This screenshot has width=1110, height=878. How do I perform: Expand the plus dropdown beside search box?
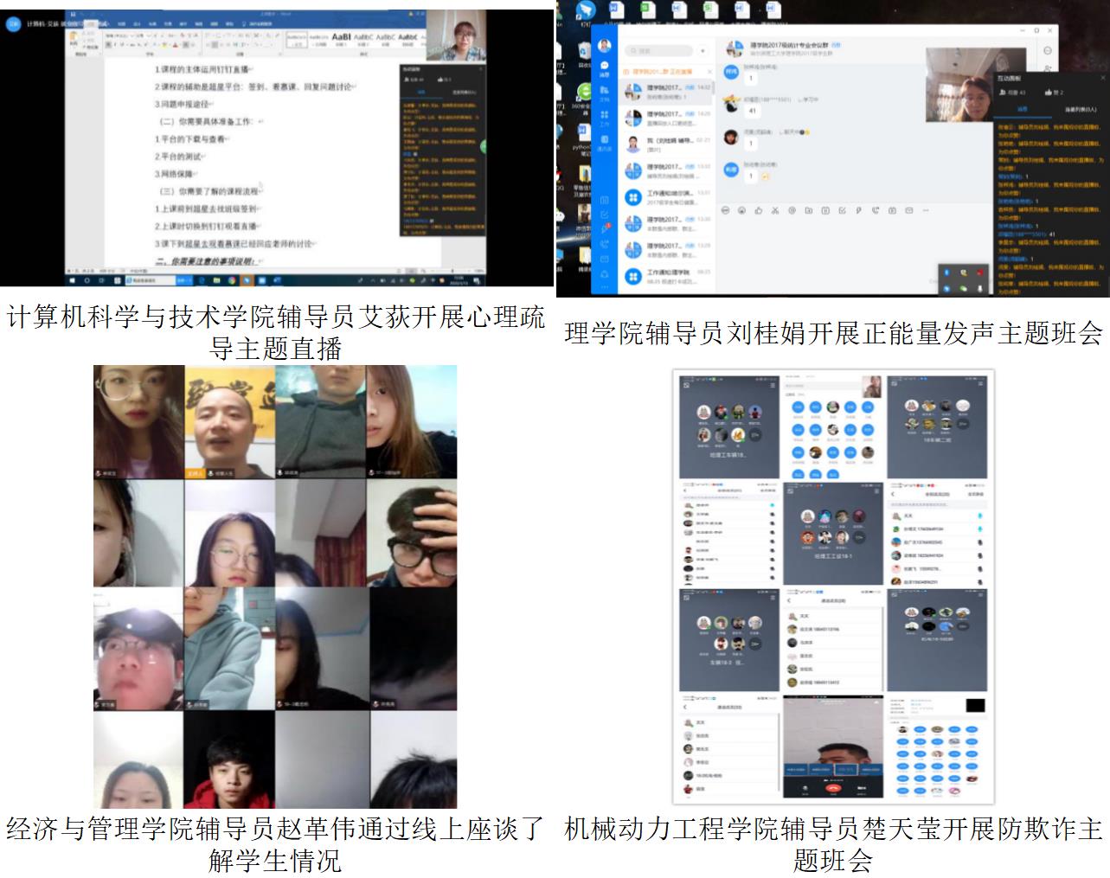tap(703, 51)
